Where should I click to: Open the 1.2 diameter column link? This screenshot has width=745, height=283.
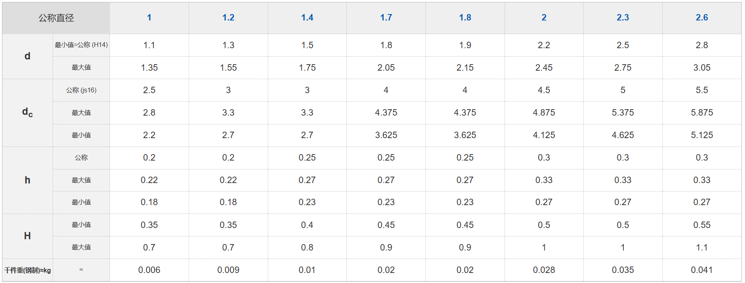click(228, 18)
